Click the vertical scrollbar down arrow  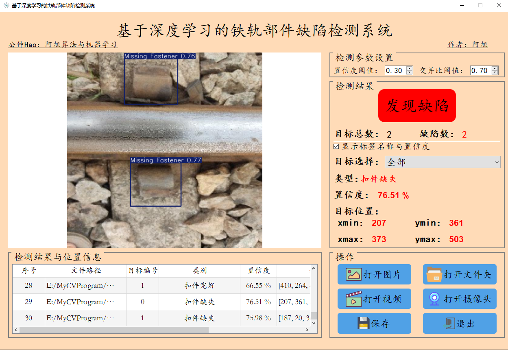[x=314, y=323]
